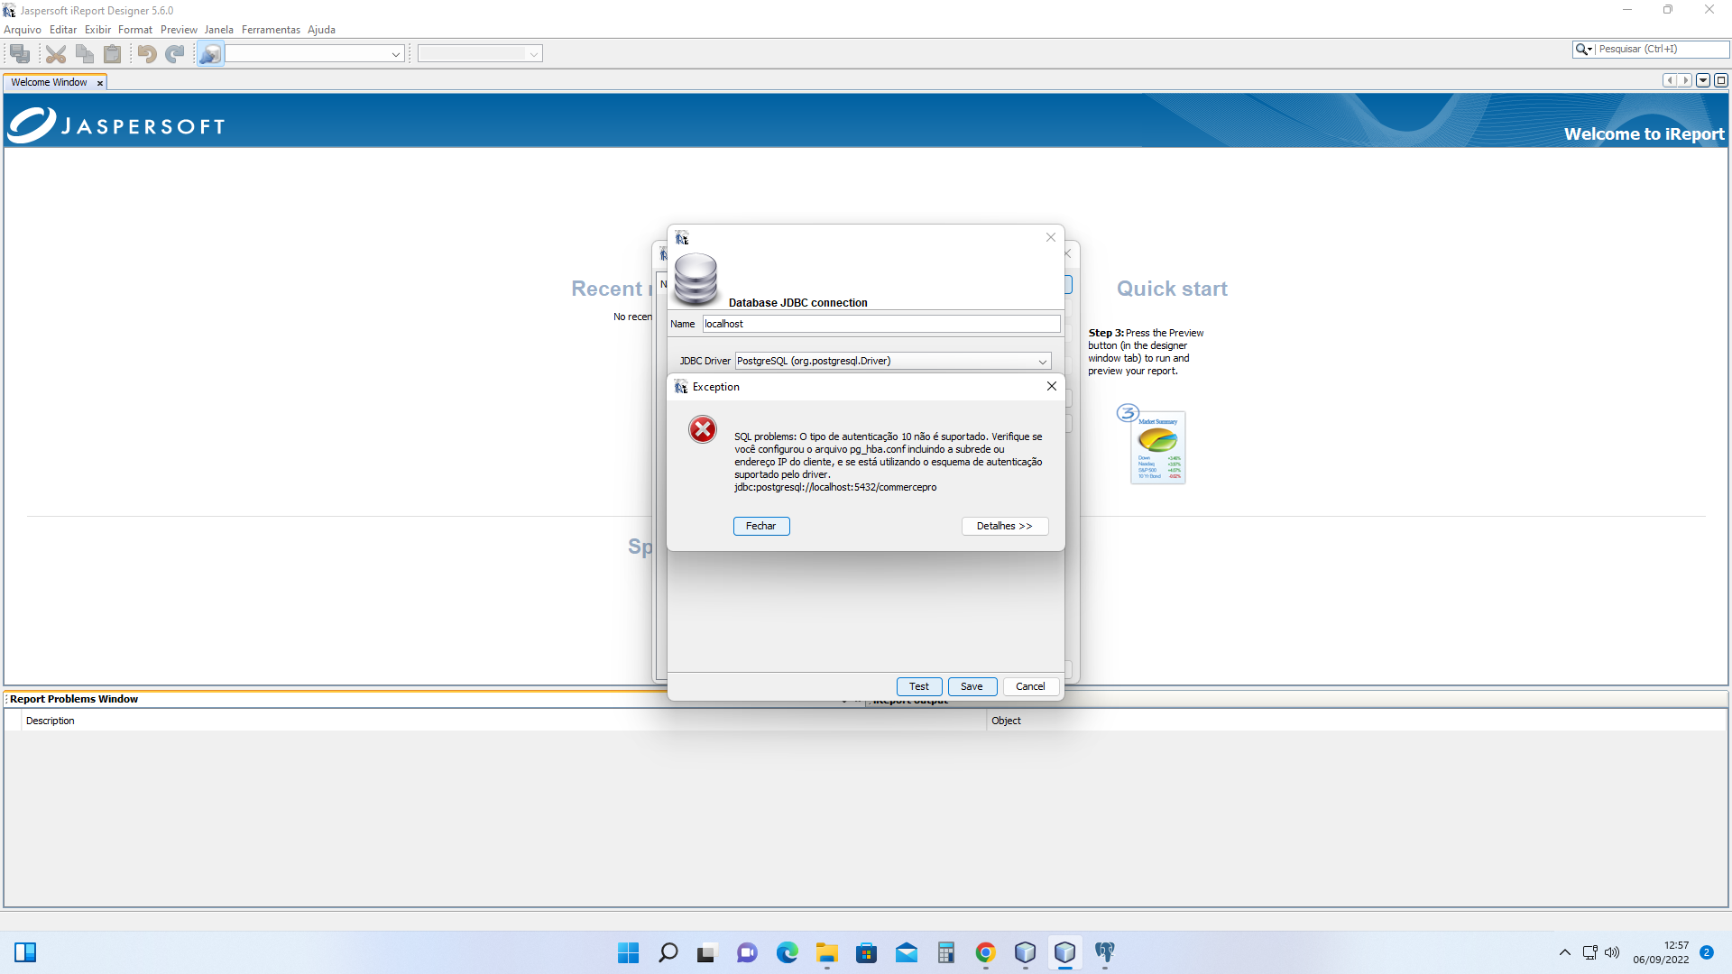This screenshot has width=1732, height=974.
Task: Open taskbar Search
Action: pos(668,952)
